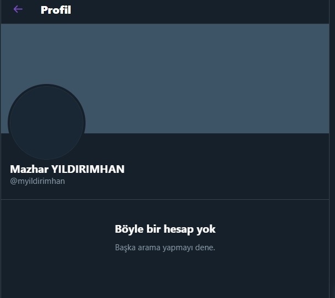This screenshot has height=298, width=335.
Task: Click the word 'yok' in the heading
Action: (206, 229)
